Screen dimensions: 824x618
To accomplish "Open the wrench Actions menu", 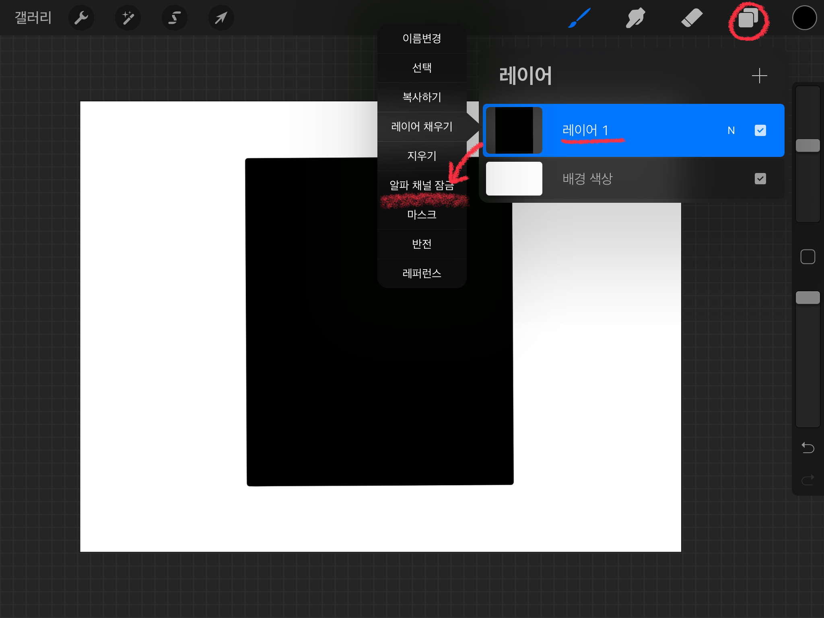I will (x=81, y=18).
